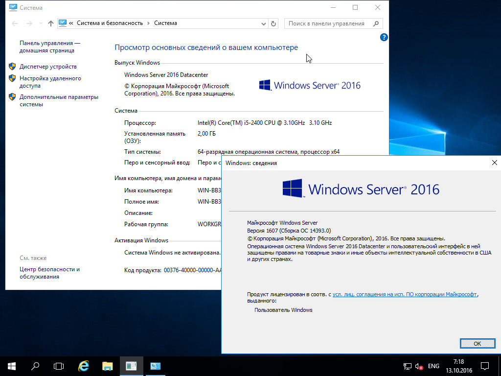Open File Explorer from the taskbar

click(x=108, y=366)
